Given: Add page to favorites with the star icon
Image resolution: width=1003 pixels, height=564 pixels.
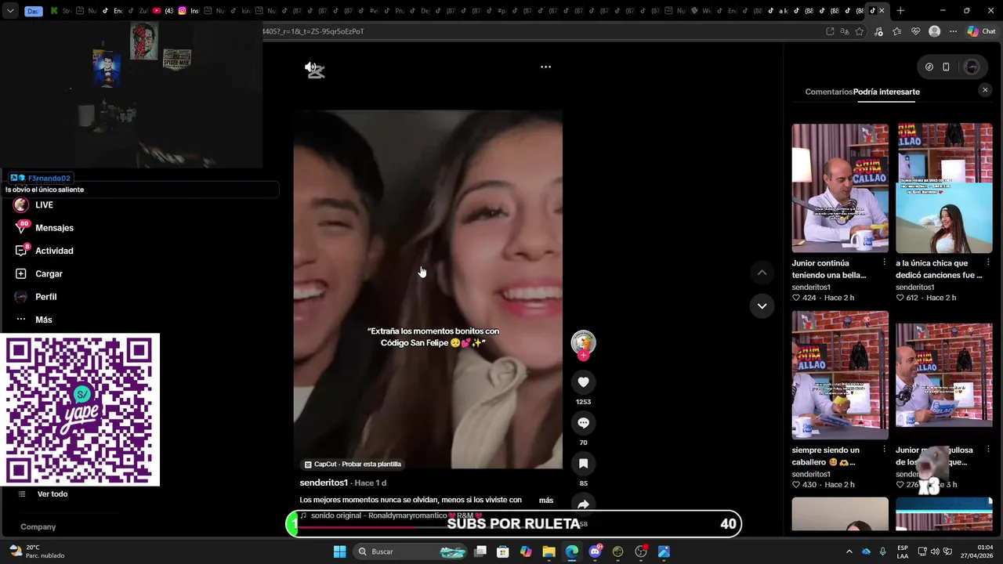Looking at the screenshot, I should click(860, 31).
